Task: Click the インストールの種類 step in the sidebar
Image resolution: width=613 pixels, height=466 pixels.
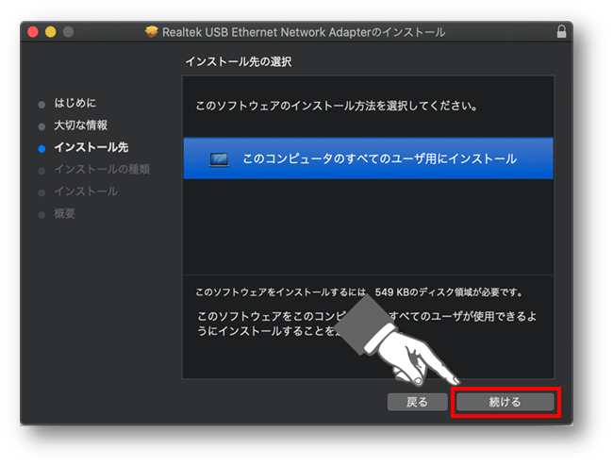Action: 102,169
